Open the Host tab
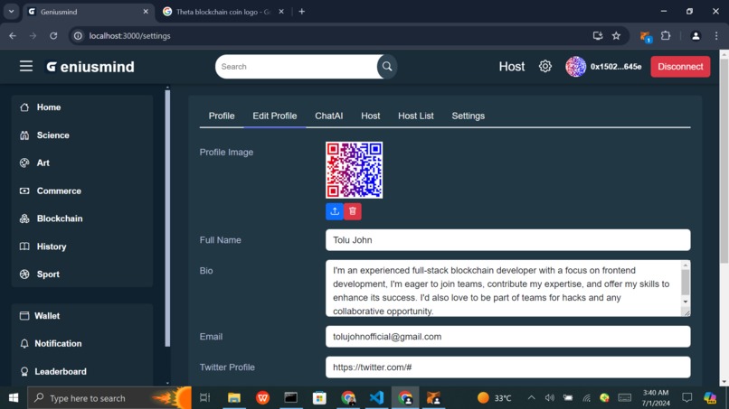729x409 pixels. tap(371, 116)
